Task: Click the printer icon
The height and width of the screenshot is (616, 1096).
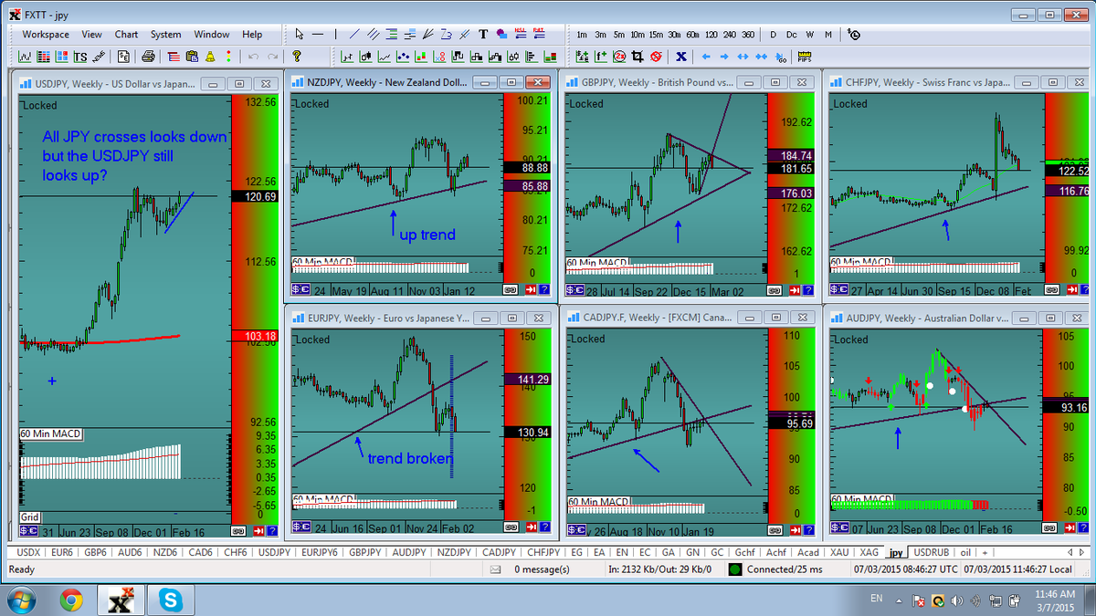Action: 149,57
